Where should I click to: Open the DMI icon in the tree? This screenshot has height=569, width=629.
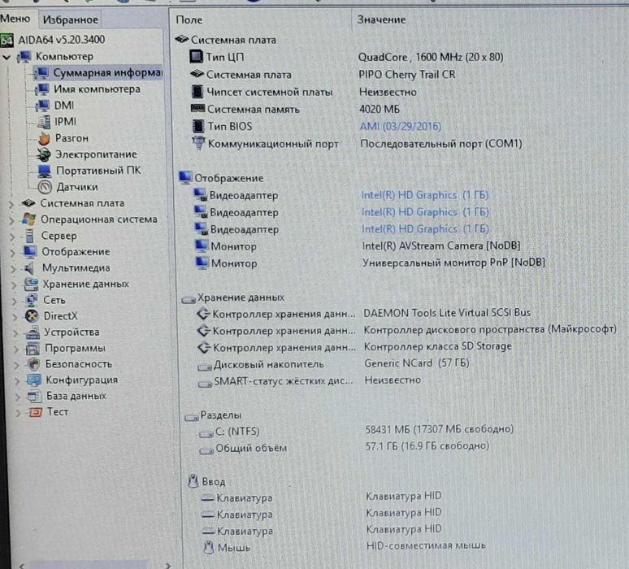[42, 106]
